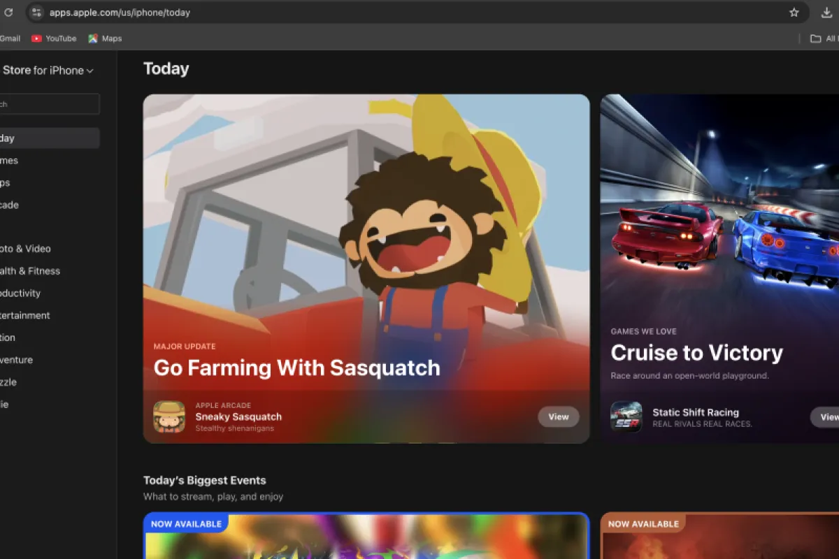This screenshot has height=559, width=839.
Task: Open the YouTube bookmark
Action: [54, 38]
